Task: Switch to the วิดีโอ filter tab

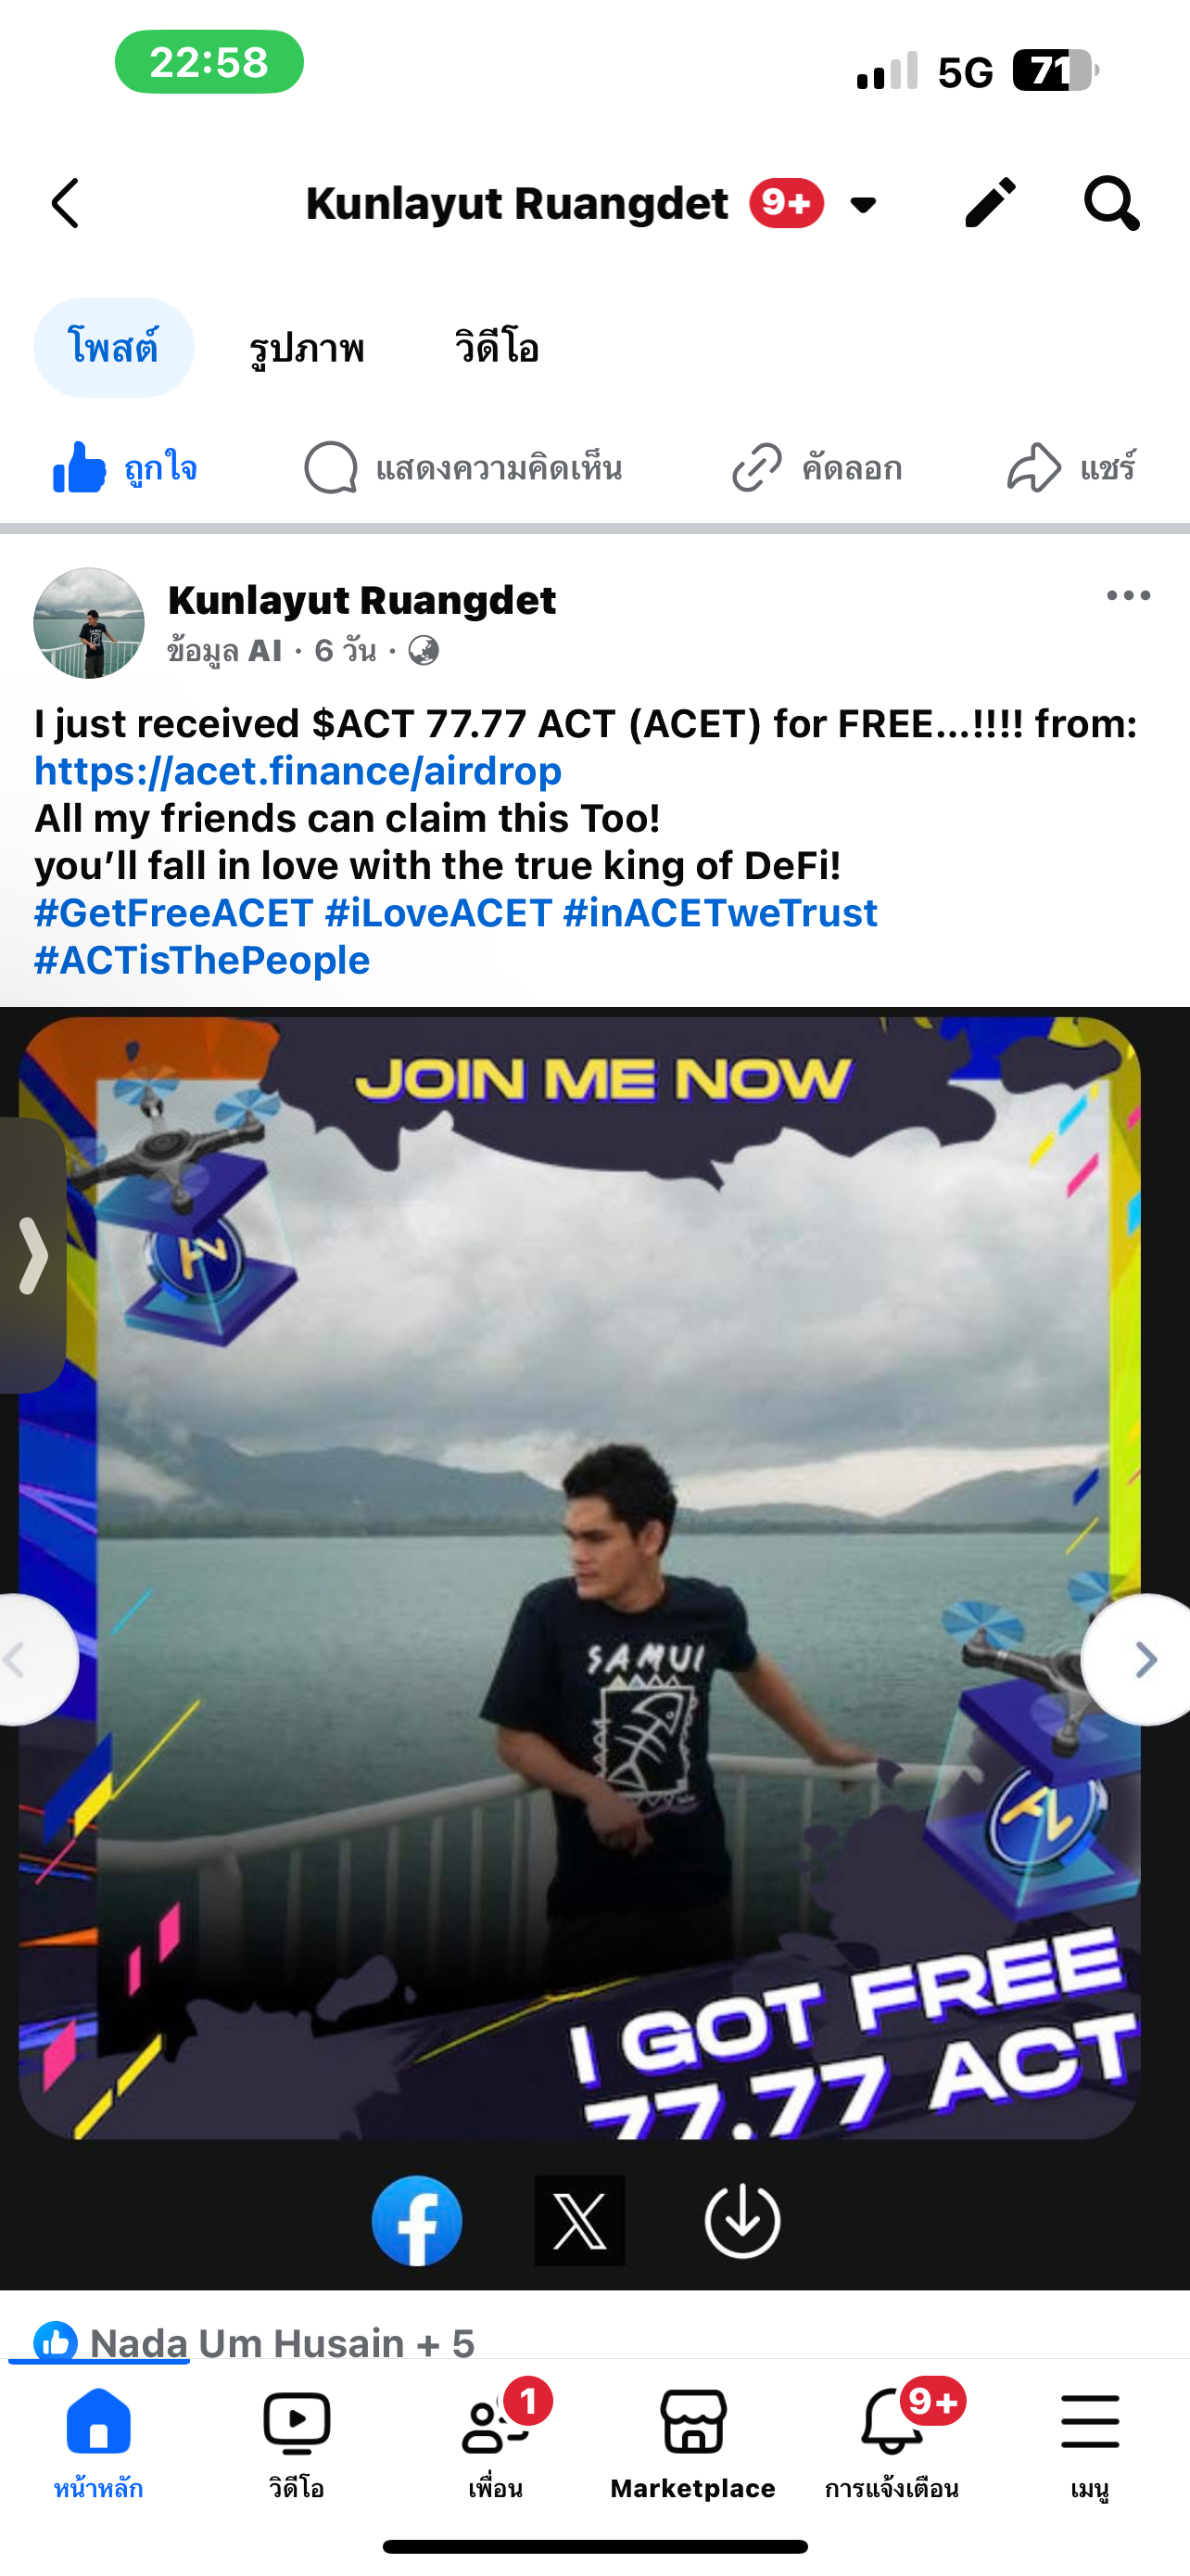Action: (497, 348)
